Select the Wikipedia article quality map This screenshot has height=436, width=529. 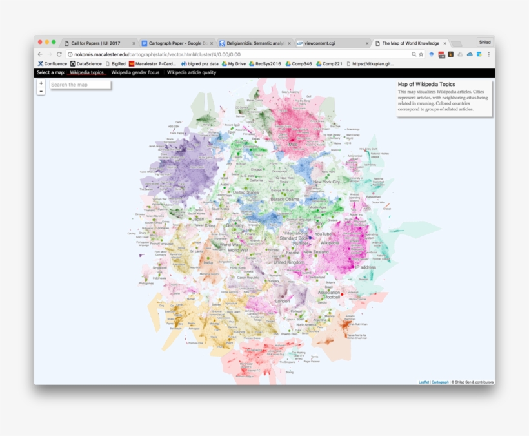tap(192, 72)
